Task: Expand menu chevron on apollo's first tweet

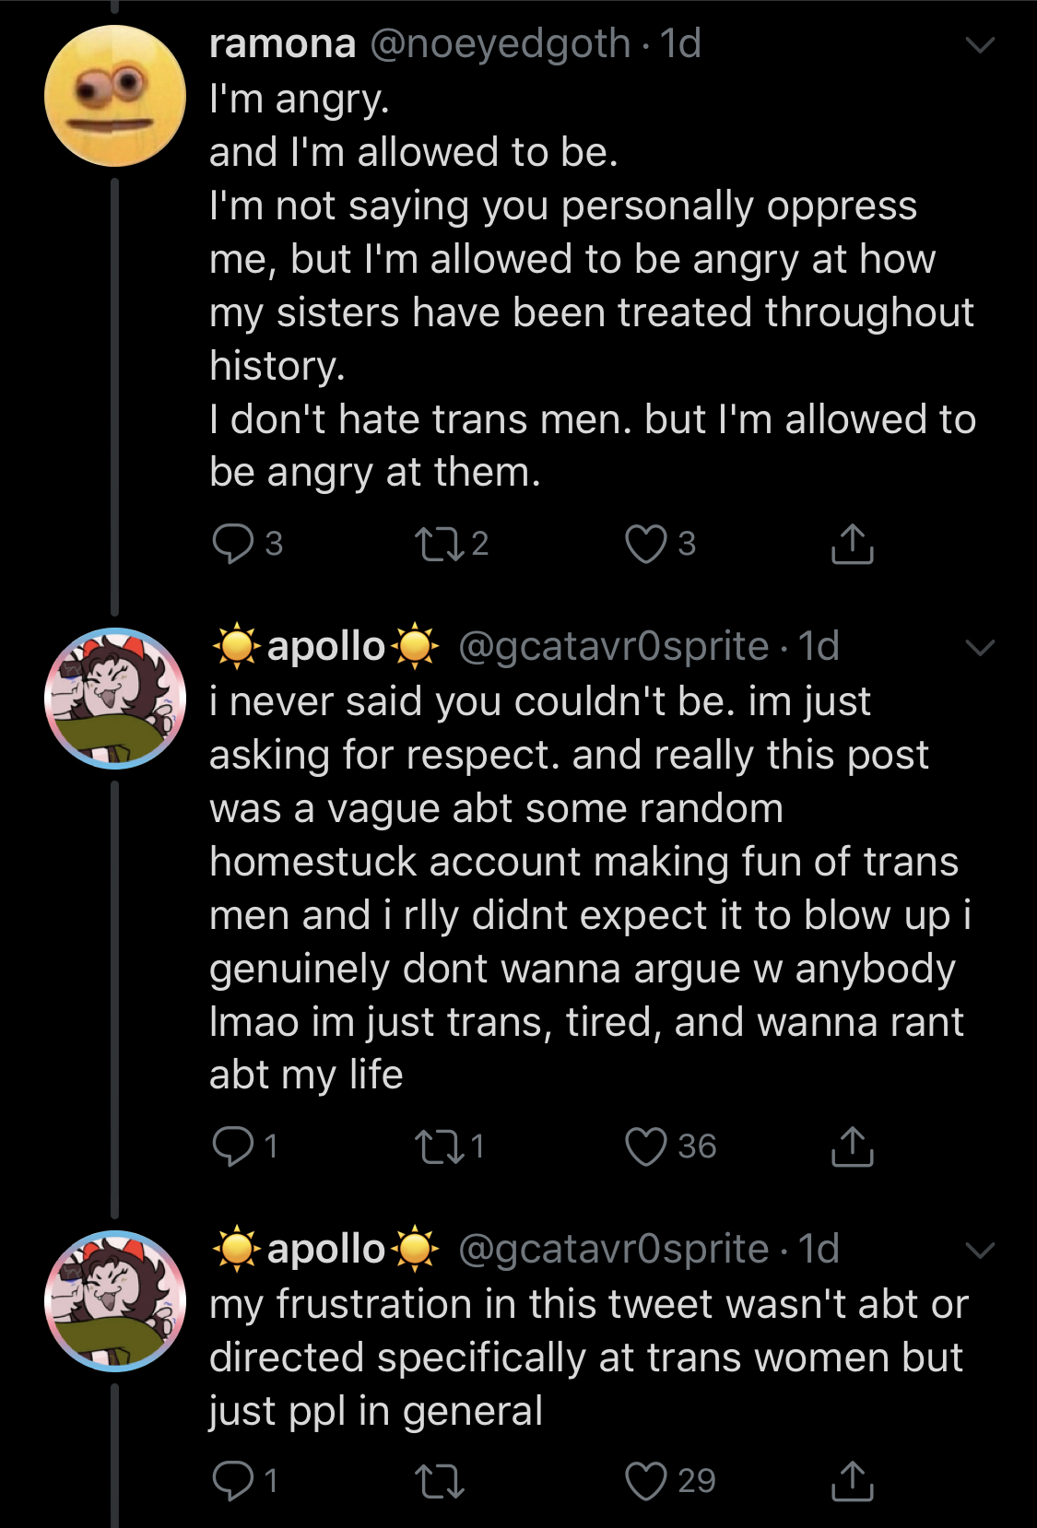Action: [x=980, y=647]
